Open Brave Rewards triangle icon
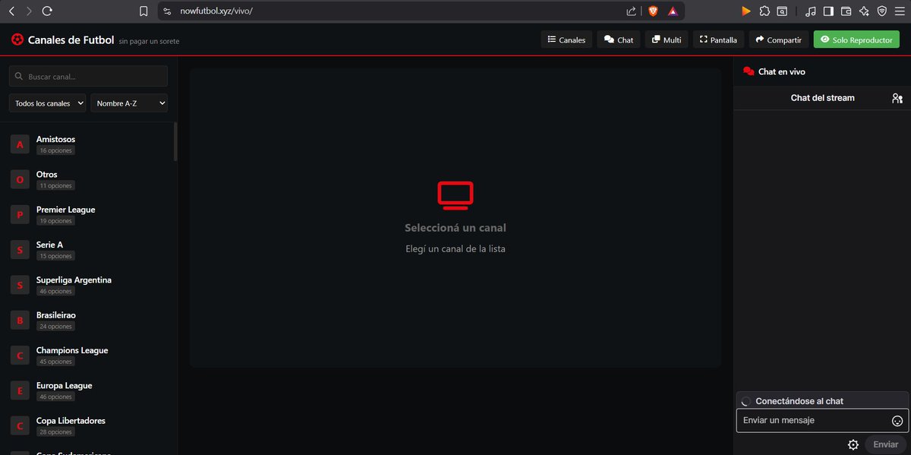Viewport: 911px width, 455px height. [x=673, y=11]
